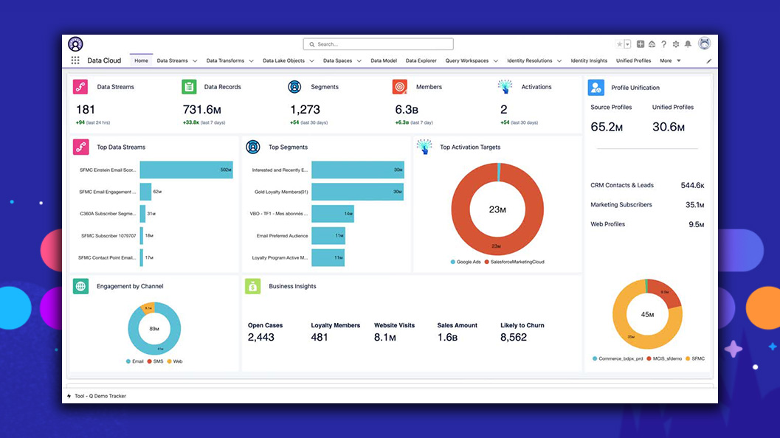Click the notifications bell icon
Viewport: 780px width, 438px height.
click(x=687, y=44)
